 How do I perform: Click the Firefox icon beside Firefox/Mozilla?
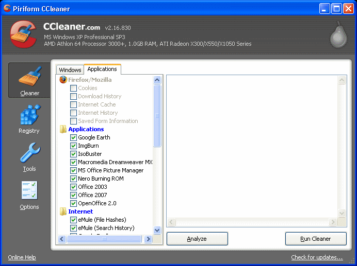pyautogui.click(x=63, y=80)
